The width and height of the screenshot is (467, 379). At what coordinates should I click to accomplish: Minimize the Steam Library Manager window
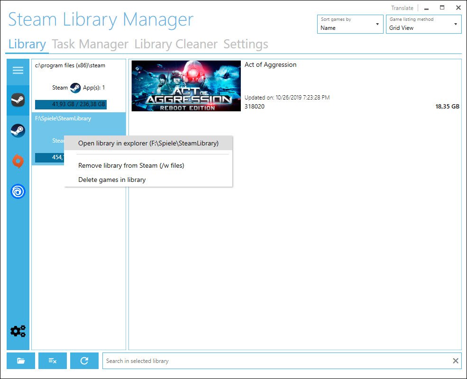[x=426, y=8]
